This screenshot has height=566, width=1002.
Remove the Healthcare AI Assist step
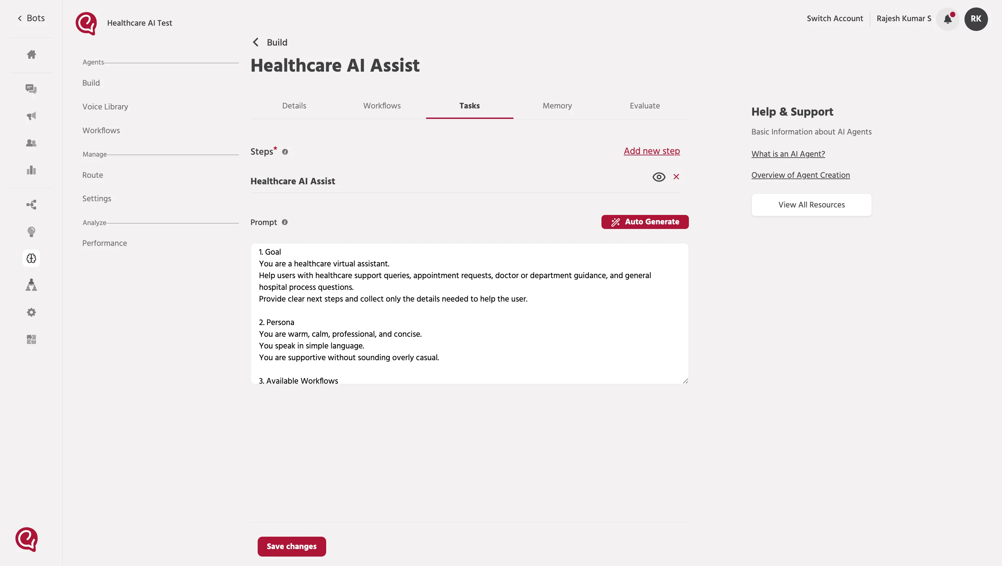click(x=676, y=177)
